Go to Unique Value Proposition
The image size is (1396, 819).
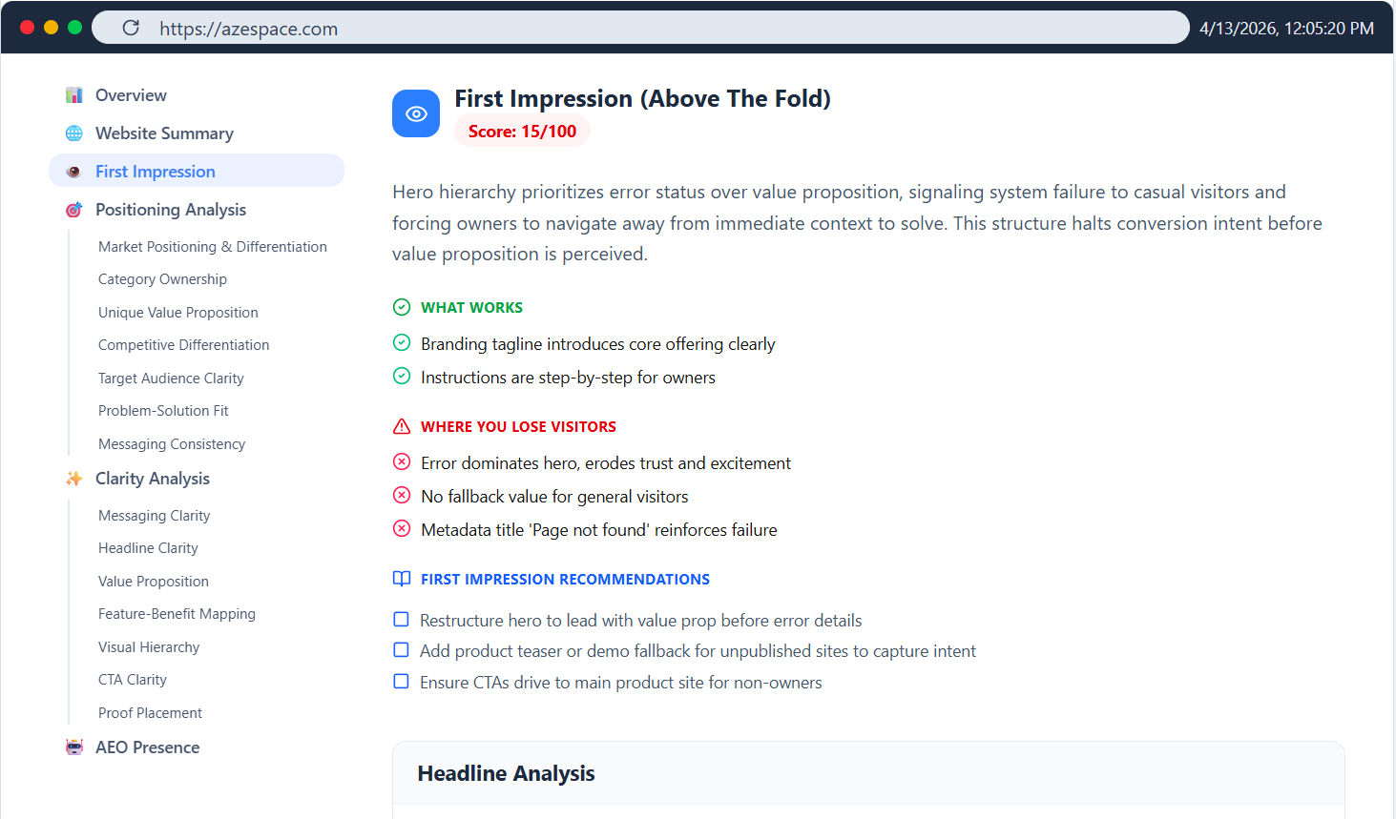[x=178, y=313]
